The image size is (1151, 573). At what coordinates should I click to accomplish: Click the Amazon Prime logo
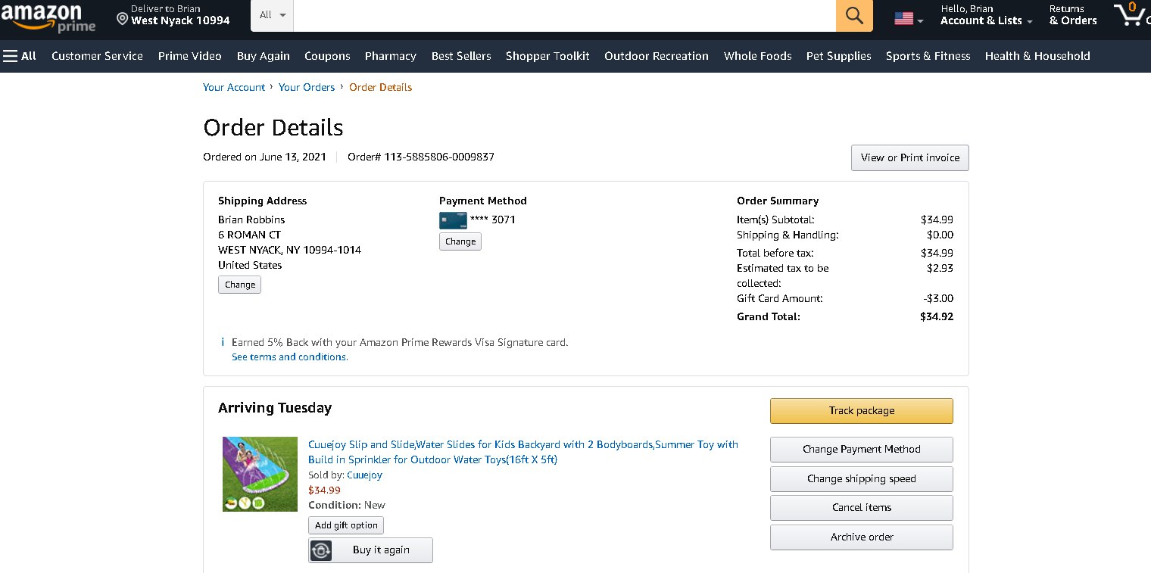coord(48,17)
